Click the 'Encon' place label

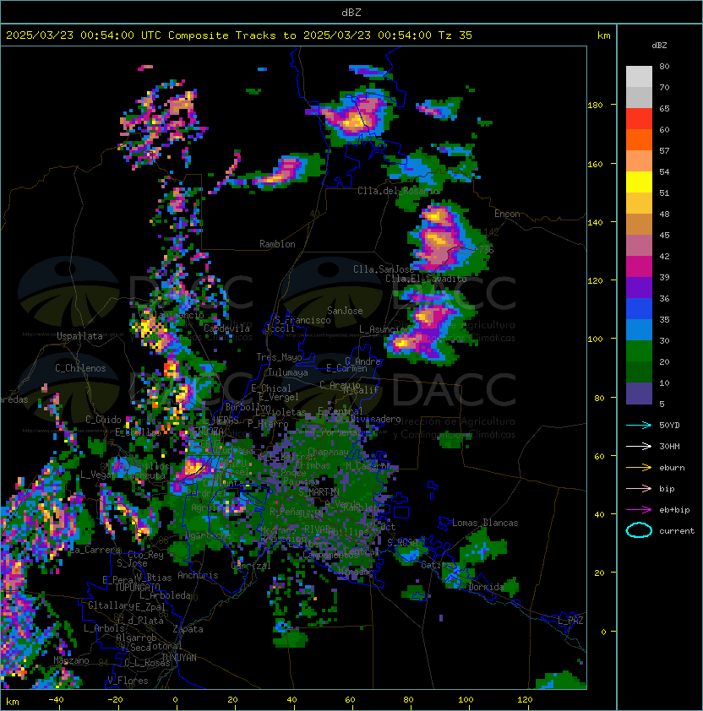[x=507, y=214]
